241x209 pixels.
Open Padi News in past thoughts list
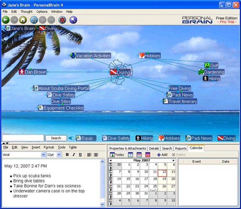199,138
